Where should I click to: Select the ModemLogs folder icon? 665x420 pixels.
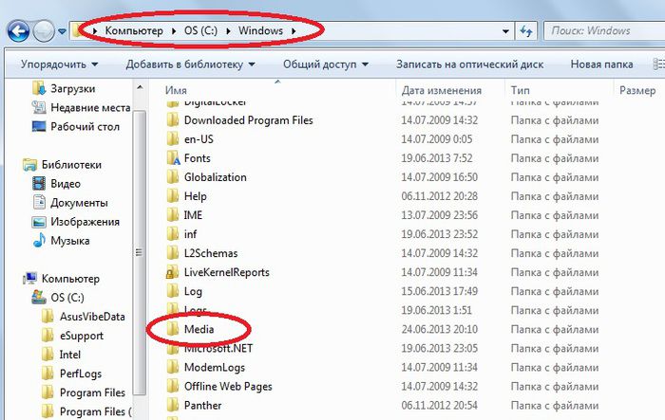(173, 367)
